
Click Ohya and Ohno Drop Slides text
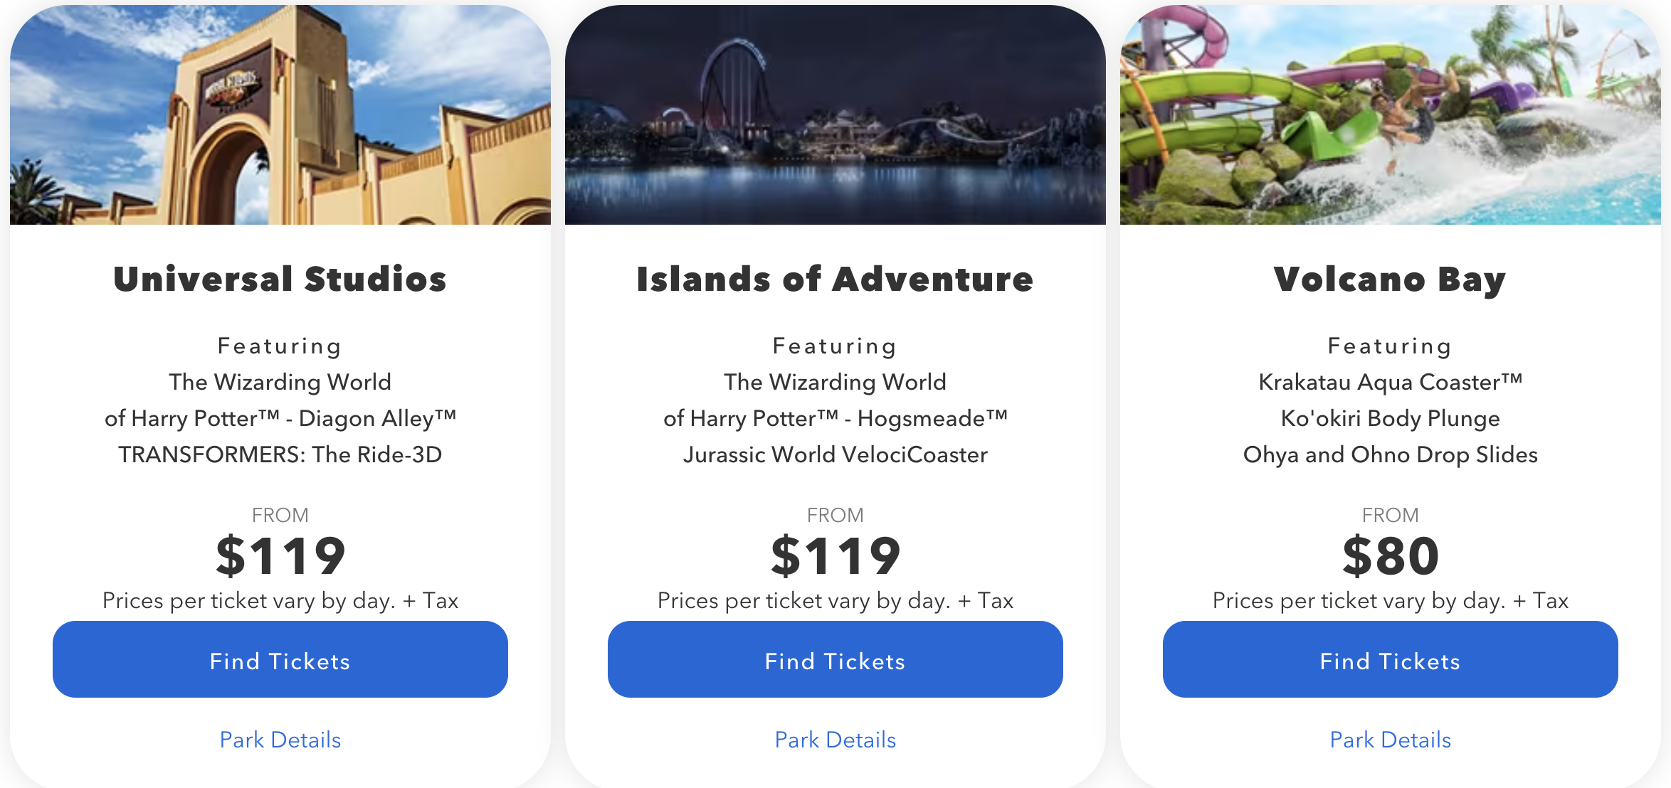point(1391,454)
